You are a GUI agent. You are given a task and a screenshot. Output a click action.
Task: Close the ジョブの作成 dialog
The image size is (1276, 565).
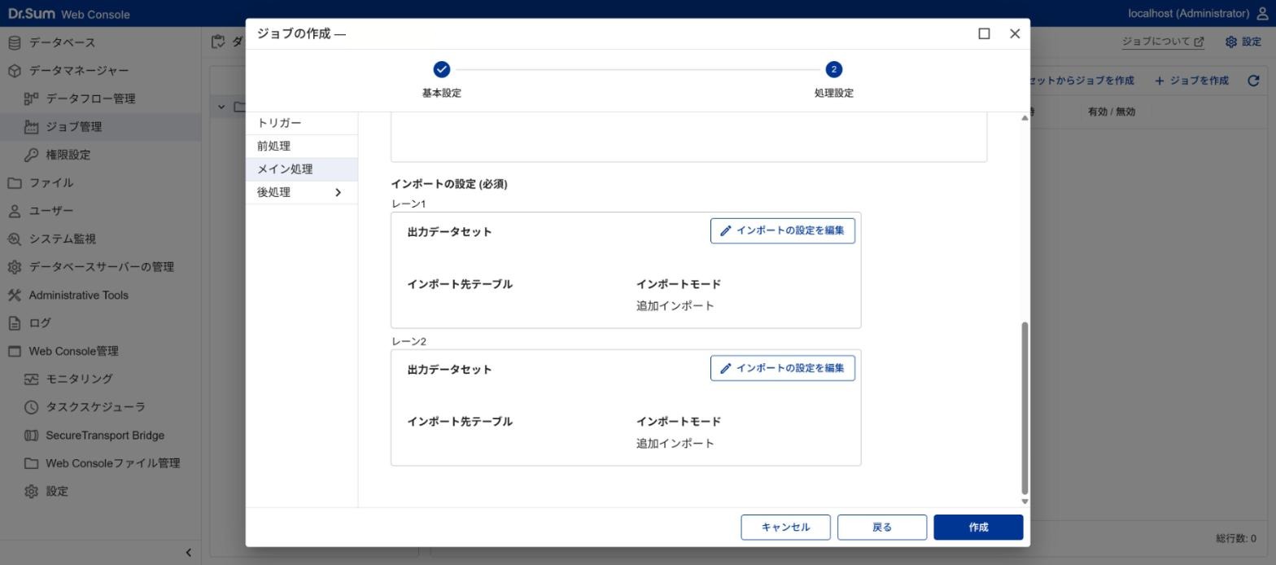(x=1015, y=33)
